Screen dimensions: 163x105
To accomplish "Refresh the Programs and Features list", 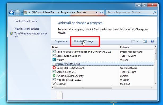I will [x=101, y=12].
